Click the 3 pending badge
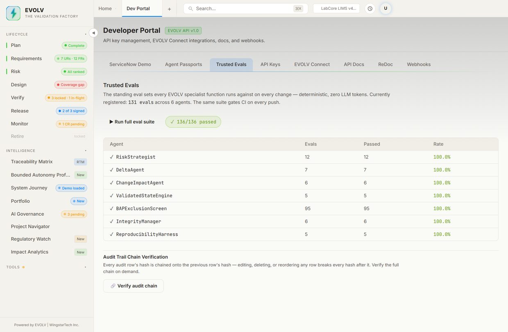Screen dimensions: 508x332 click(x=74, y=214)
